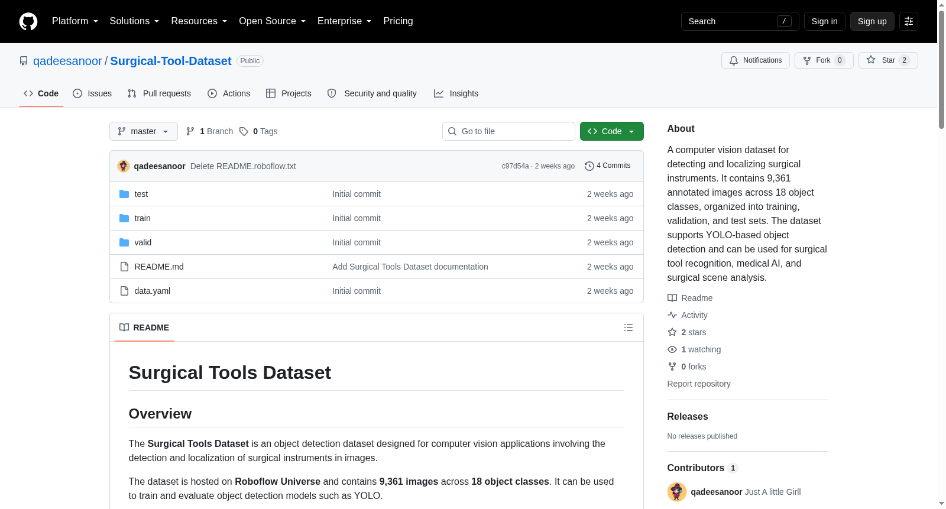Open the Activity link

coord(688,315)
